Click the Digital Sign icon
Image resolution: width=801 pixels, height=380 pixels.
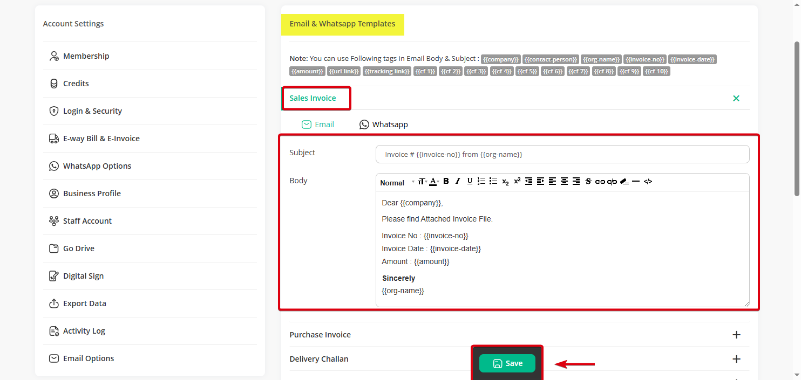click(x=53, y=276)
